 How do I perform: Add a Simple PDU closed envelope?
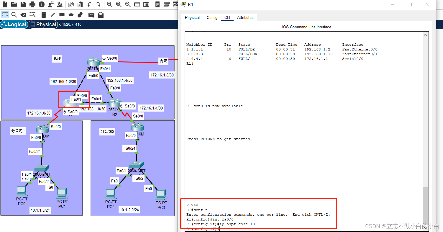tap(91, 15)
